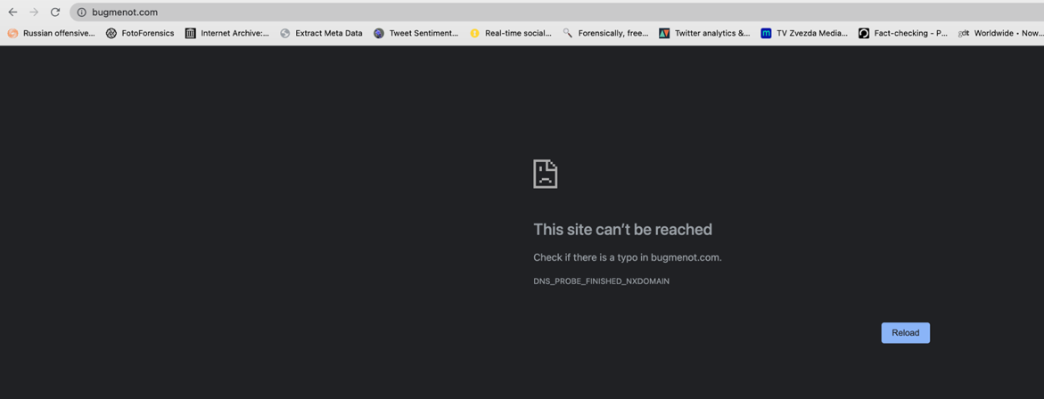The image size is (1044, 399).
Task: Click the Russian offensive bookmark favicon
Action: (x=12, y=33)
